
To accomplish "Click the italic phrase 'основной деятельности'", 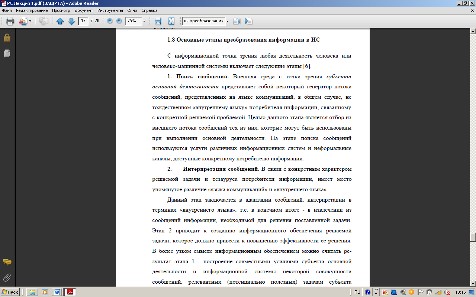I will click(185, 87).
